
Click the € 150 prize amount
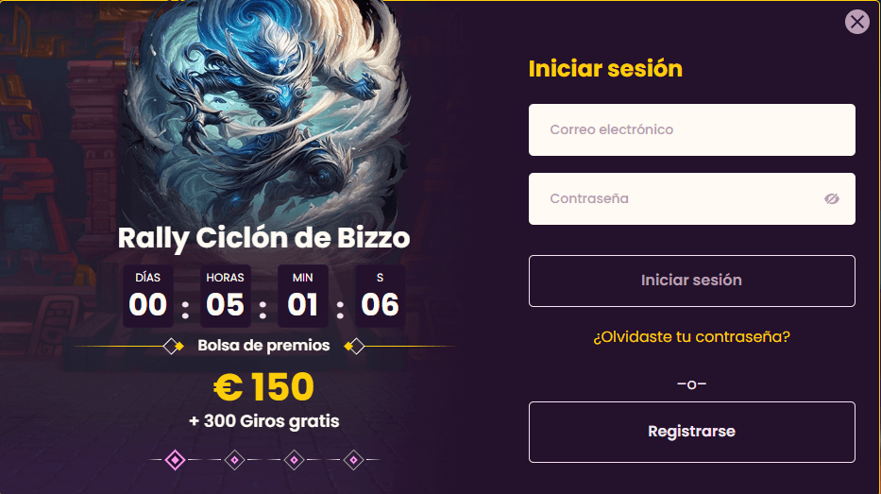click(x=263, y=387)
